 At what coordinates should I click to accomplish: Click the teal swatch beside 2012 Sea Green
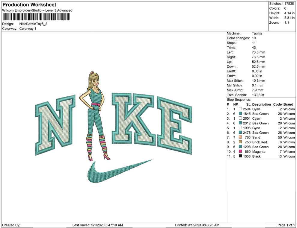coord(240,123)
